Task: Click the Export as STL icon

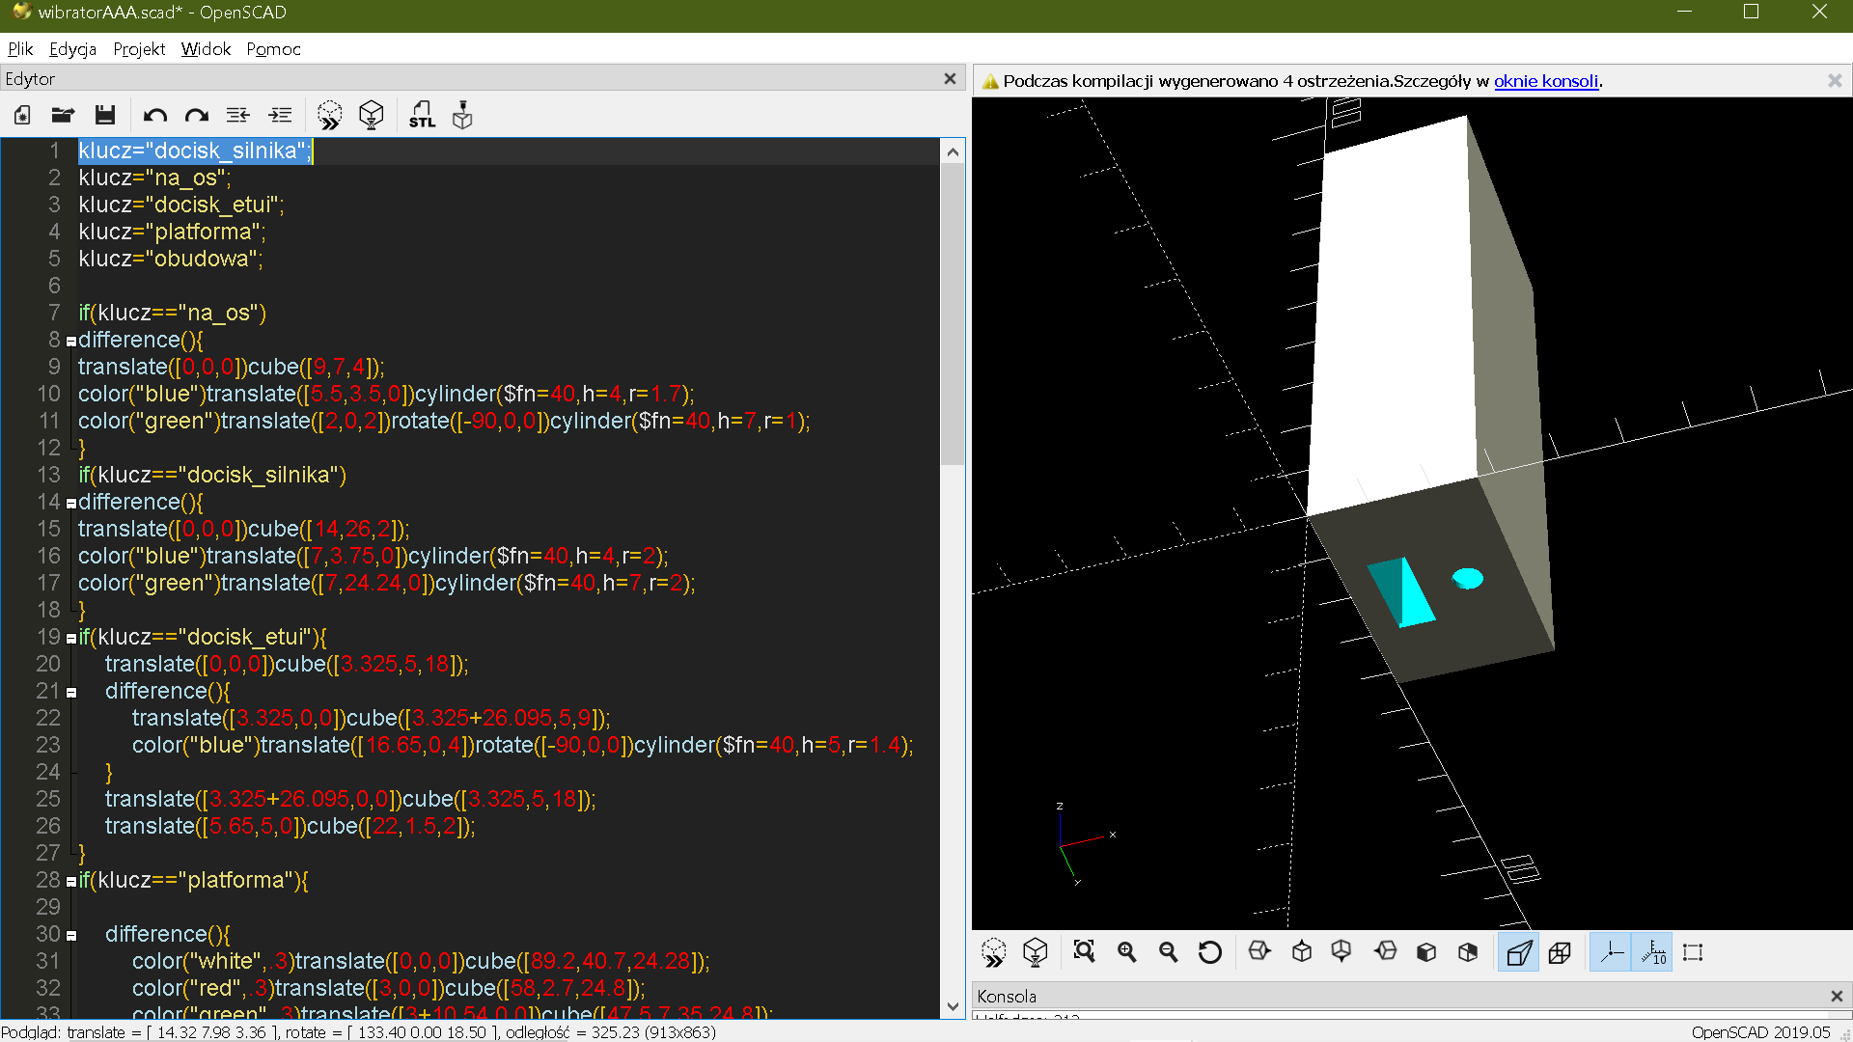Action: coord(422,116)
